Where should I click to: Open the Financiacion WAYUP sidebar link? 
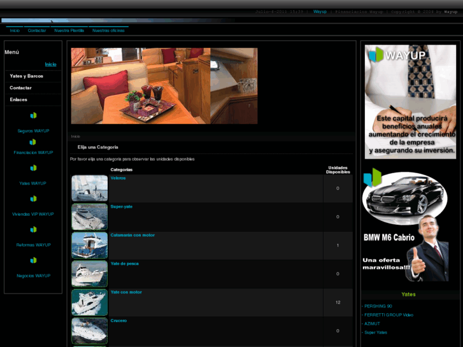(33, 152)
